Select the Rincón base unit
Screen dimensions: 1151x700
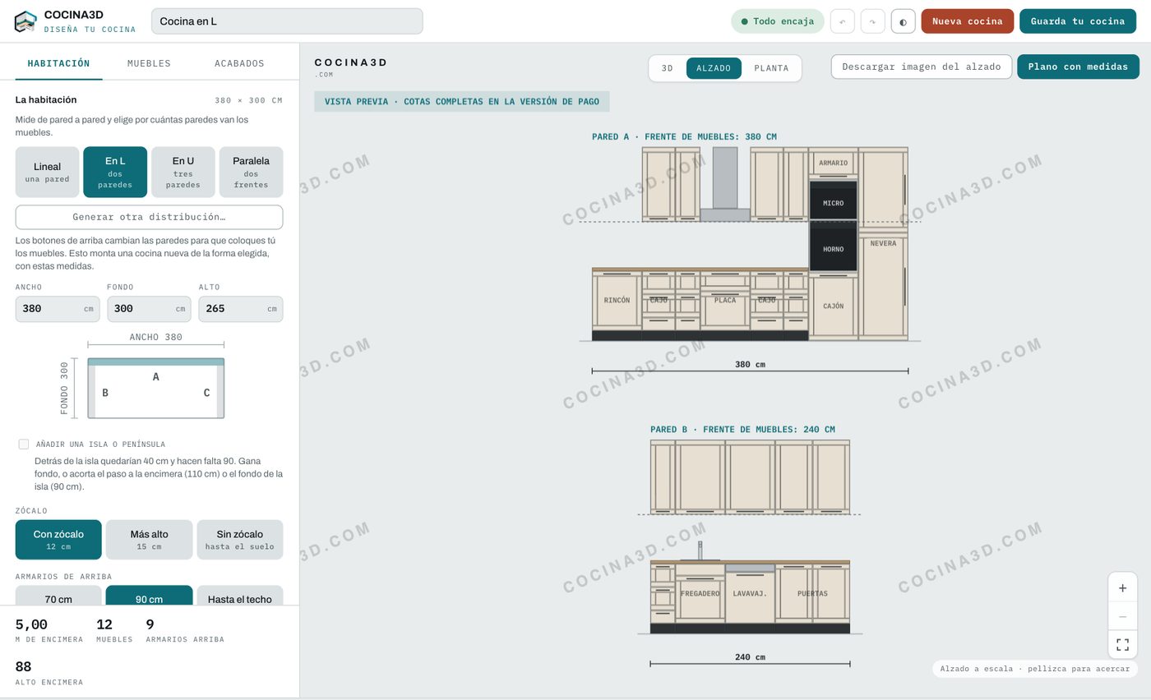click(617, 301)
